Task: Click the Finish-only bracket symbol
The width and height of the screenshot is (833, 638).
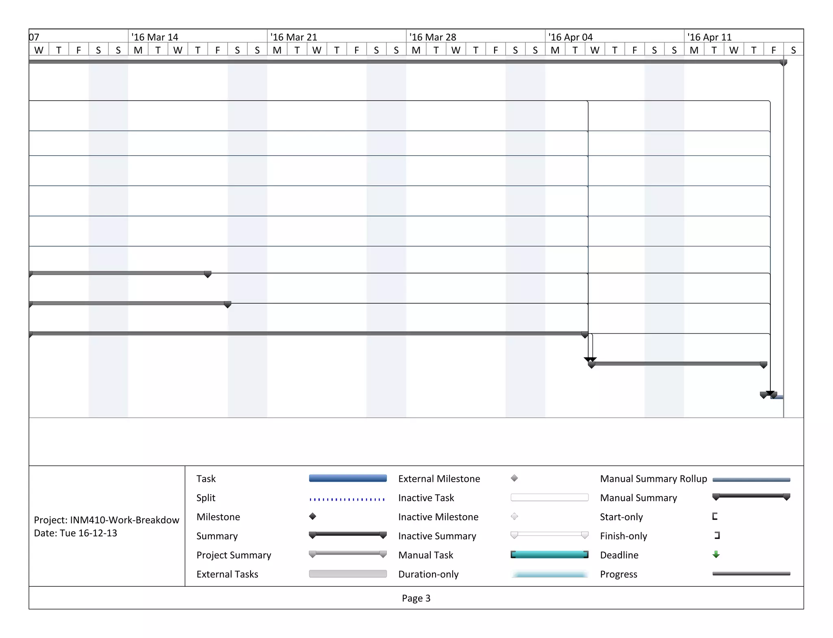Action: 717,536
